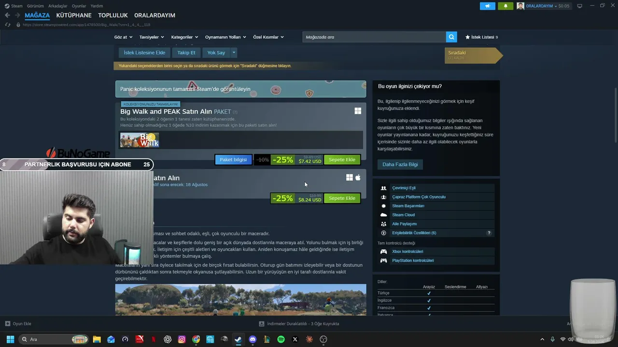Viewport: 618px width, 347px height.
Task: Show hidden system tray icons
Action: (542, 339)
